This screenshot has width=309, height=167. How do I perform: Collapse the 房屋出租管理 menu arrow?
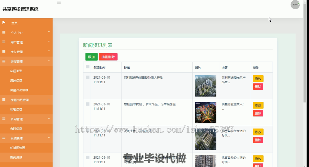point(49,99)
